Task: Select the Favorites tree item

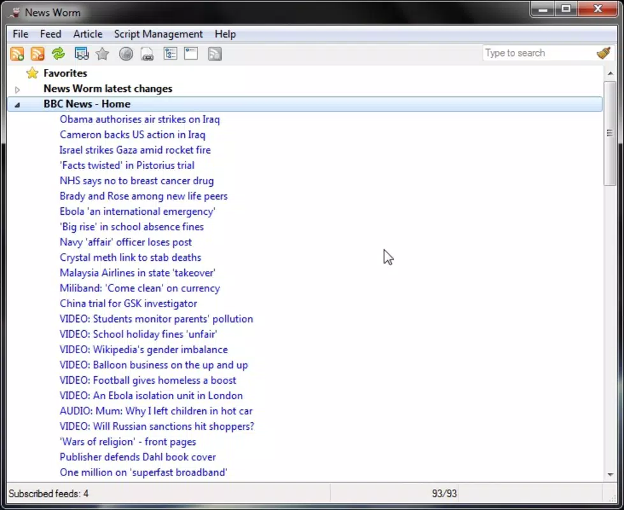Action: pos(65,73)
